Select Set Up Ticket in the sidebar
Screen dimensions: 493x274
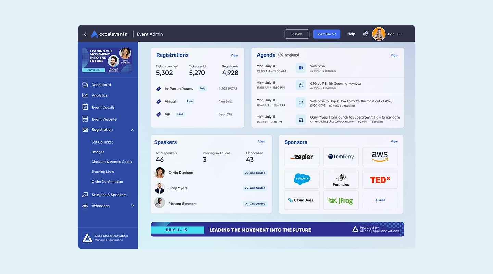[103, 142]
